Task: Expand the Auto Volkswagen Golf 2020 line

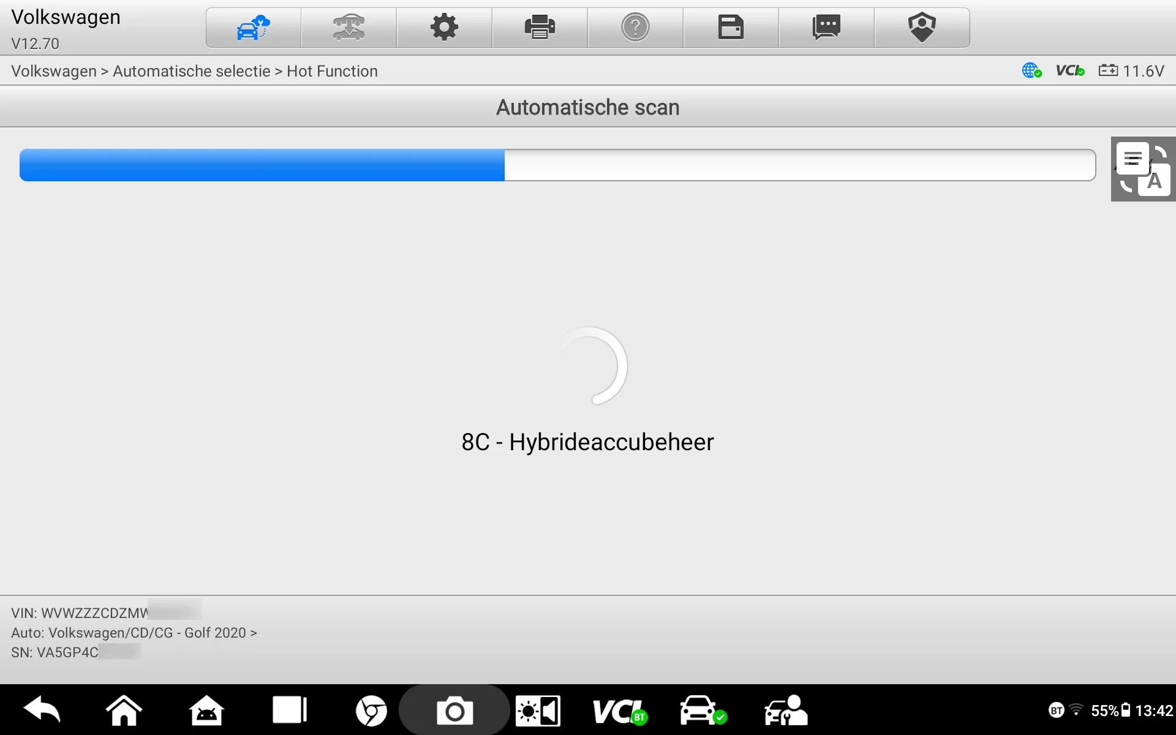Action: pyautogui.click(x=134, y=633)
